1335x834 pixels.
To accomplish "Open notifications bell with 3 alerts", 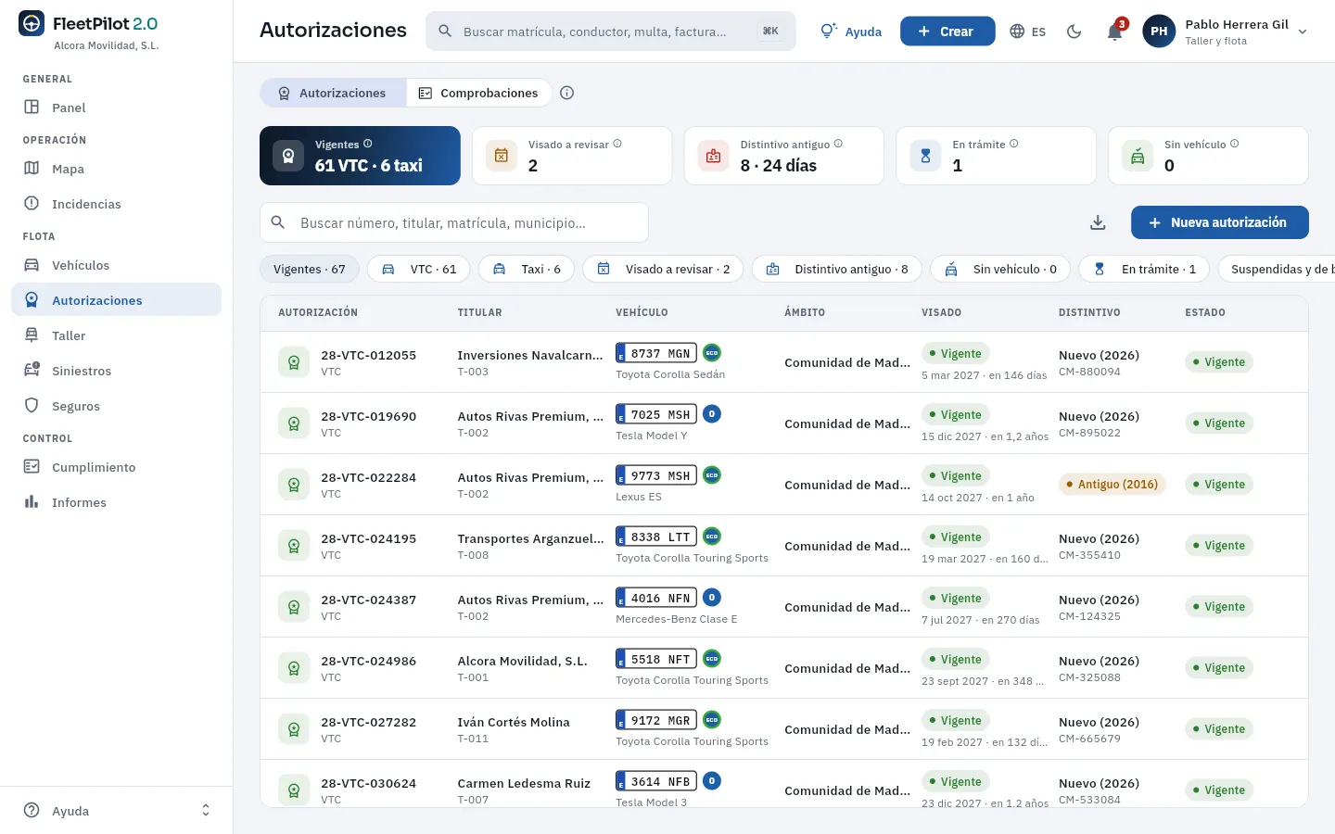I will [x=1115, y=32].
